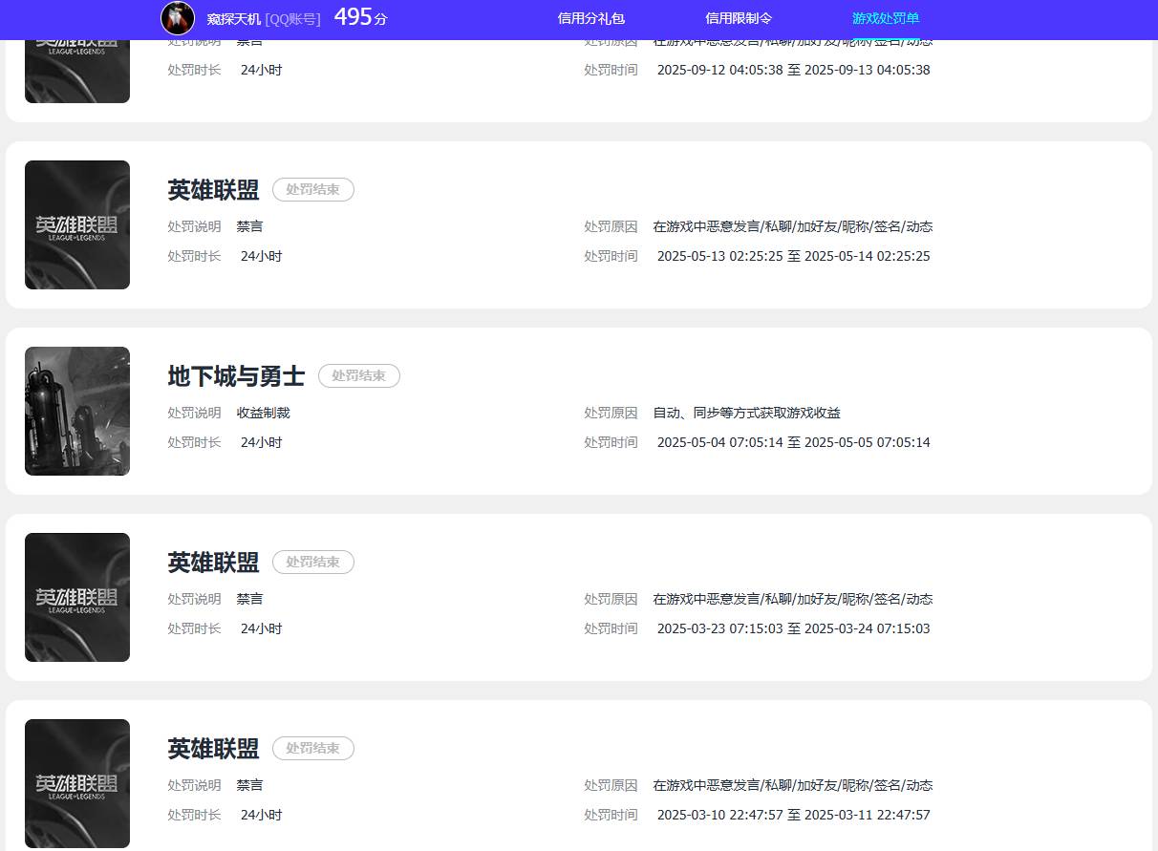Click the 2025-05-04 punishment time range

pos(793,442)
